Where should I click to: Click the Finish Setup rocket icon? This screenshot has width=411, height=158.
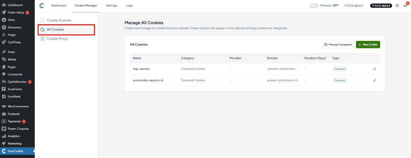pyautogui.click(x=4, y=12)
